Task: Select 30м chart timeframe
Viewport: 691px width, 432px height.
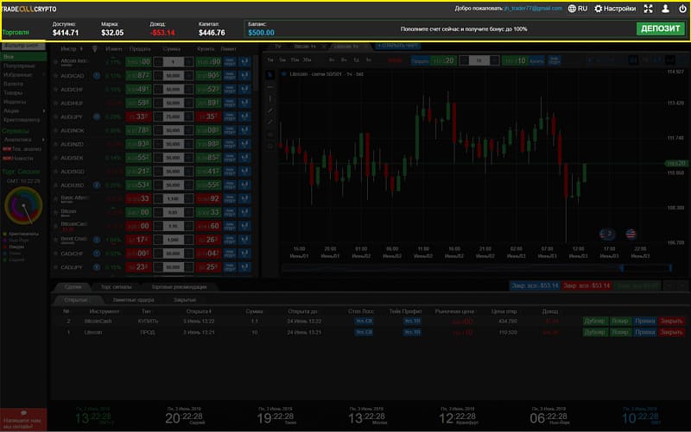Action: 307,59
